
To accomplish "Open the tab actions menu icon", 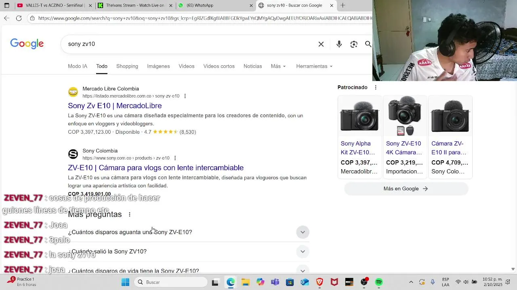I will [x=7, y=6].
